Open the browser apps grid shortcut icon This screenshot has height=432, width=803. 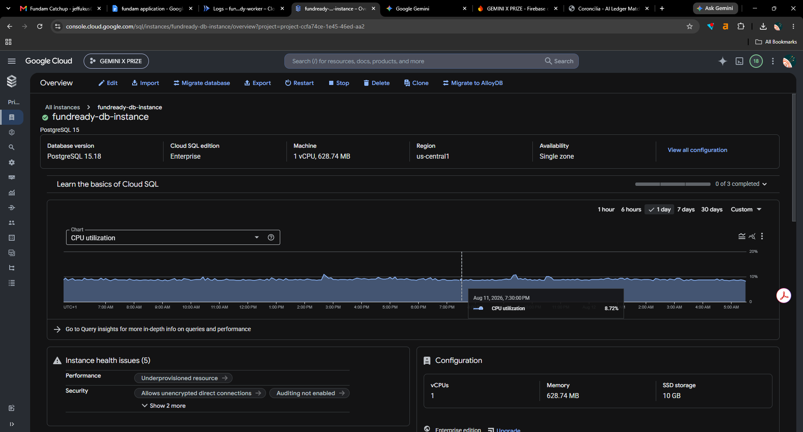pyautogui.click(x=8, y=42)
